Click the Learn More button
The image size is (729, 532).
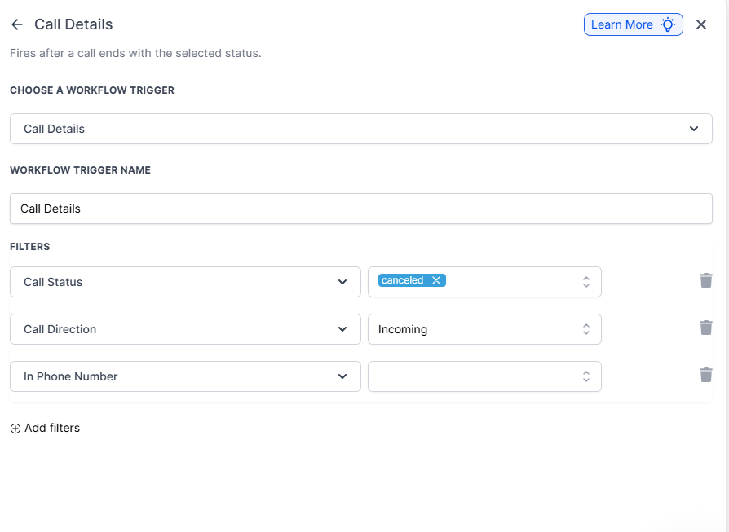pos(633,24)
